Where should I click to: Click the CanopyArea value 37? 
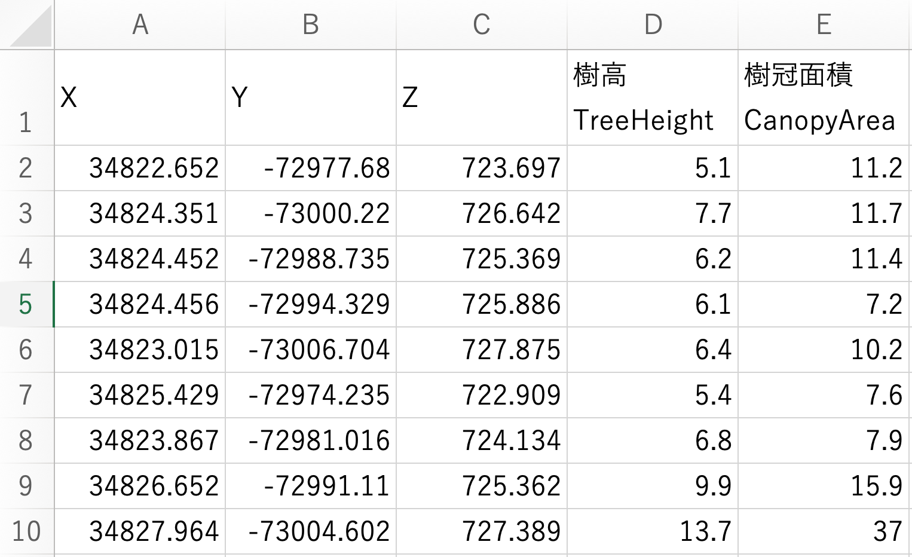(824, 530)
